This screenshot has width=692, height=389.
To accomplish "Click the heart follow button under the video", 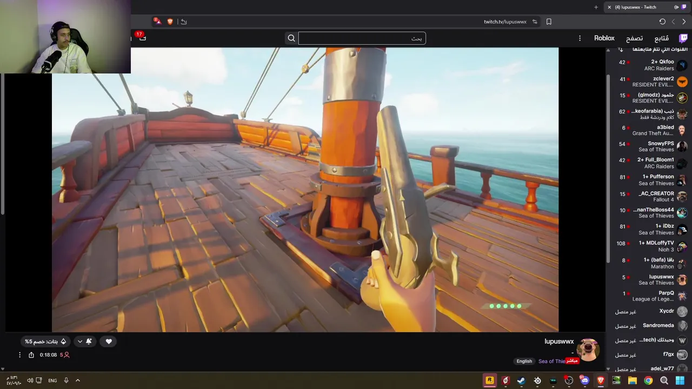I will tap(109, 341).
